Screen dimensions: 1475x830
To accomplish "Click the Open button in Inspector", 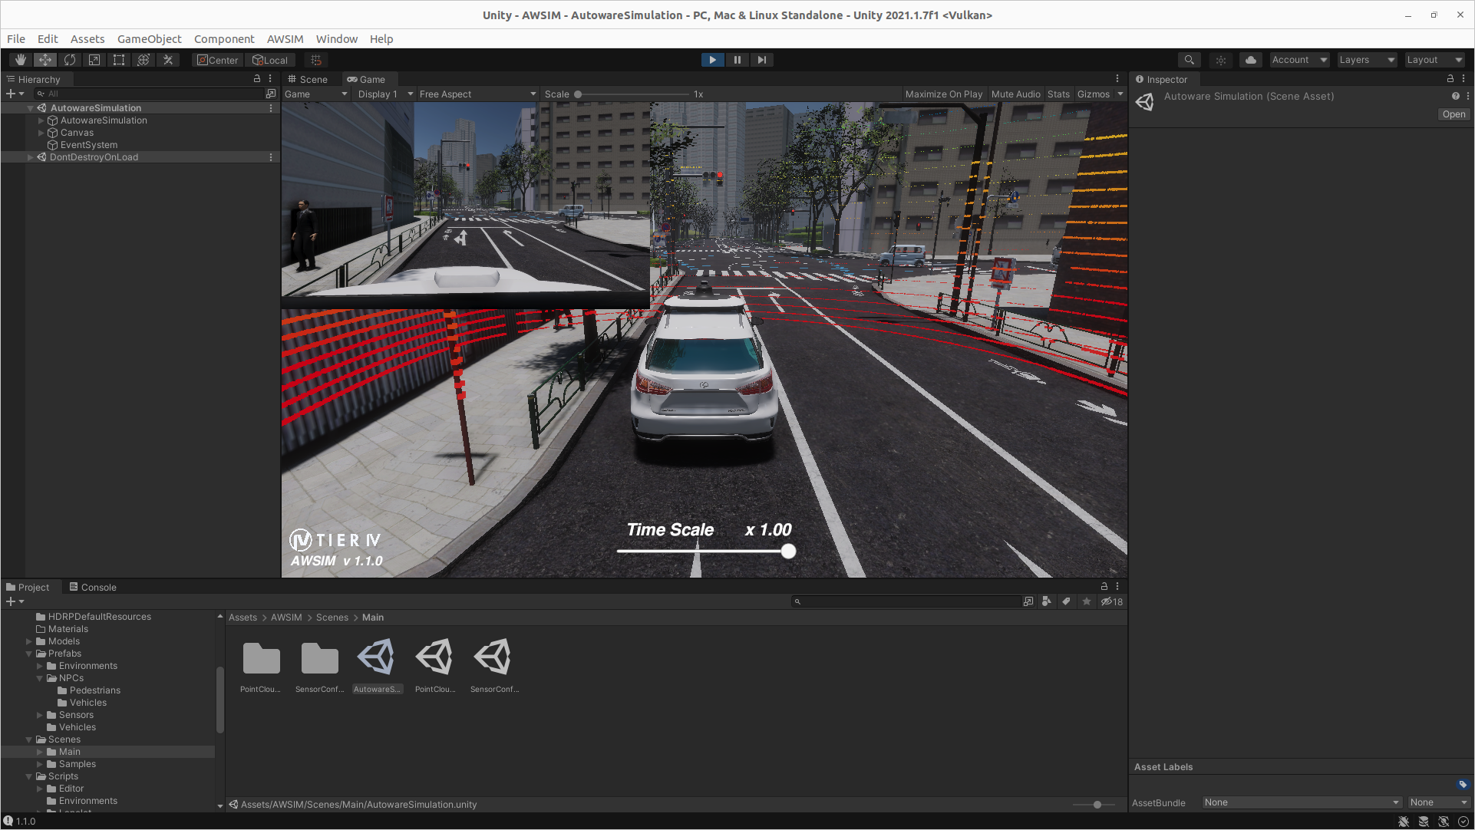I will [1454, 114].
